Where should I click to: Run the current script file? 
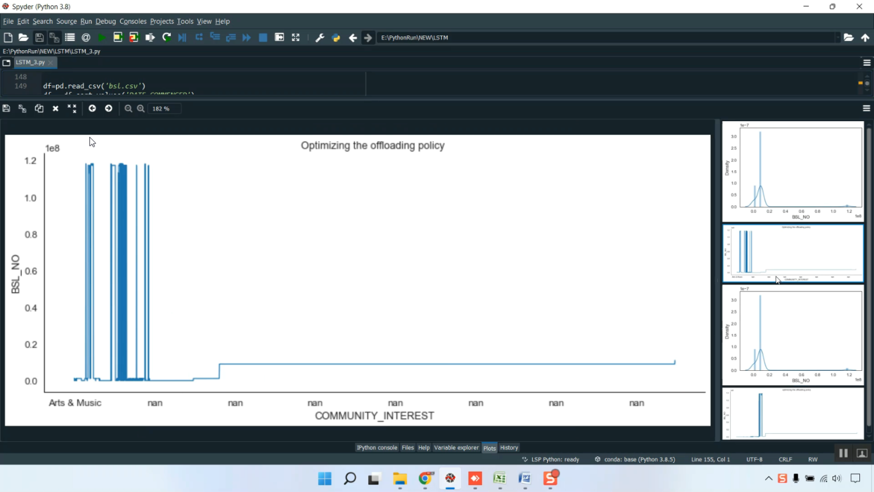pyautogui.click(x=101, y=37)
